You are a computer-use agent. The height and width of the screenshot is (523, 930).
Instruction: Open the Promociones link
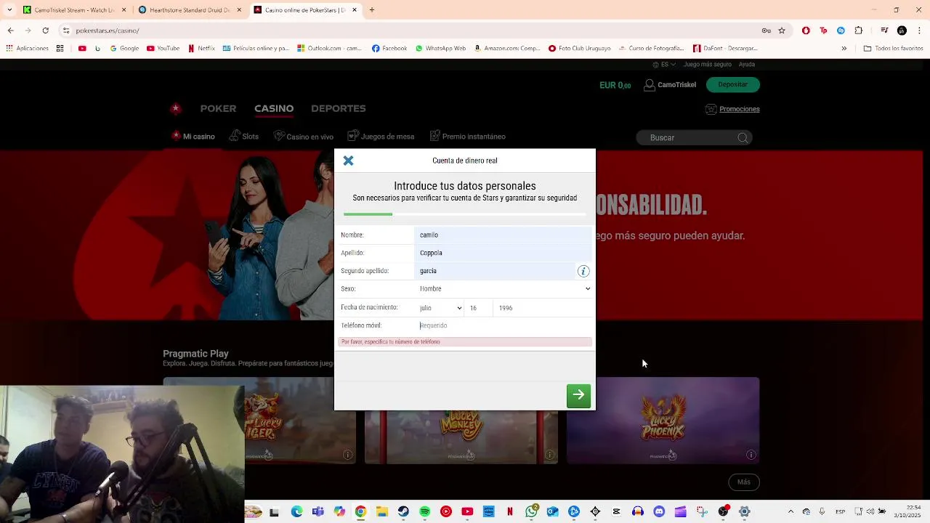click(x=740, y=109)
